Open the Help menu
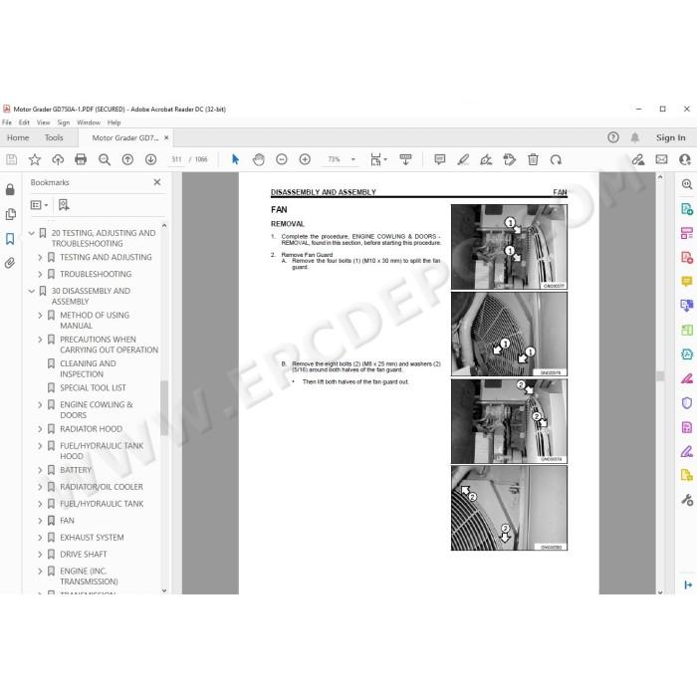The image size is (697, 697). coord(114,122)
